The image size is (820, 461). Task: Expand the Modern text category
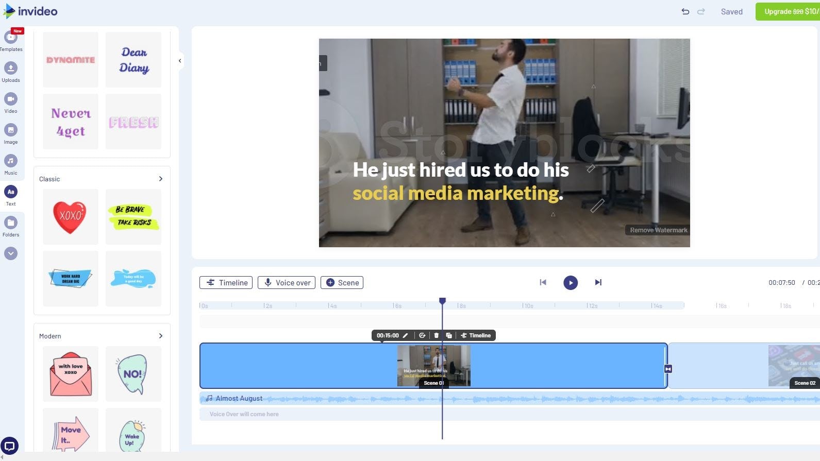(x=161, y=336)
